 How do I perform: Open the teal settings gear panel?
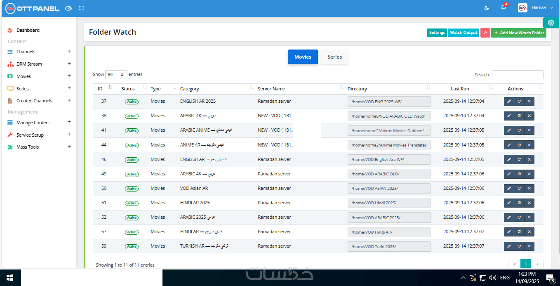pos(551,23)
